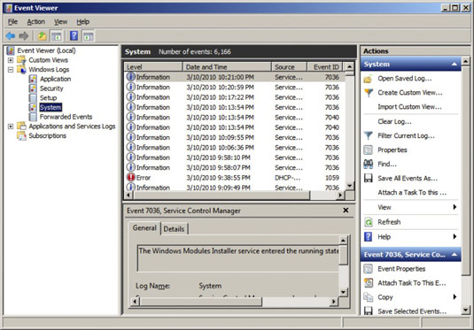Click the Create Custom View funnel icon

369,93
